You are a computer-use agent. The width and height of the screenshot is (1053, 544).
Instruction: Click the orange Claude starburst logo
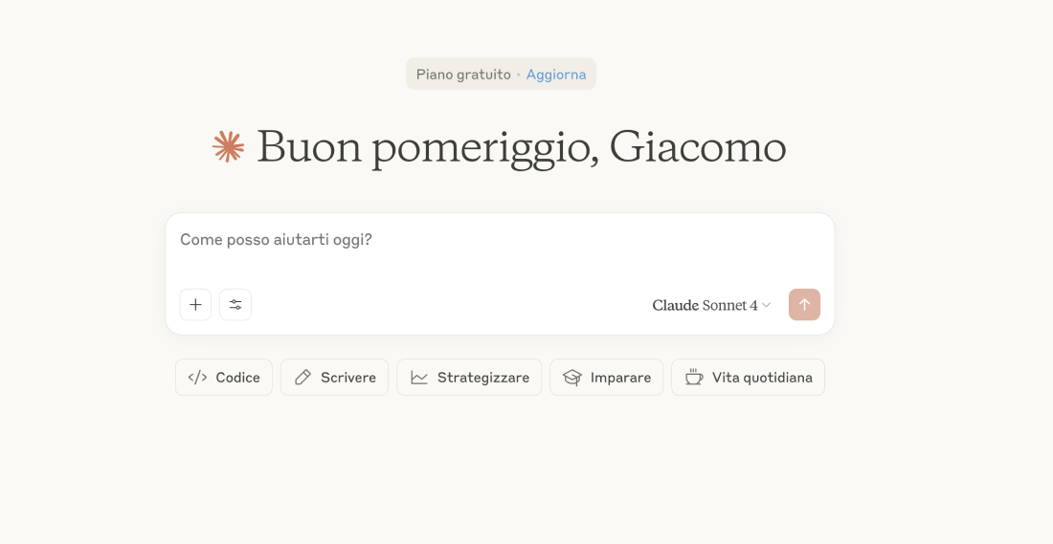coord(229,146)
